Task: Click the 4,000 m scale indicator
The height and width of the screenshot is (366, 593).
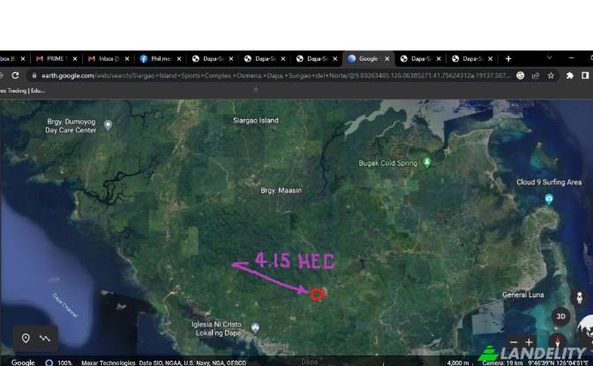Action: tap(458, 362)
